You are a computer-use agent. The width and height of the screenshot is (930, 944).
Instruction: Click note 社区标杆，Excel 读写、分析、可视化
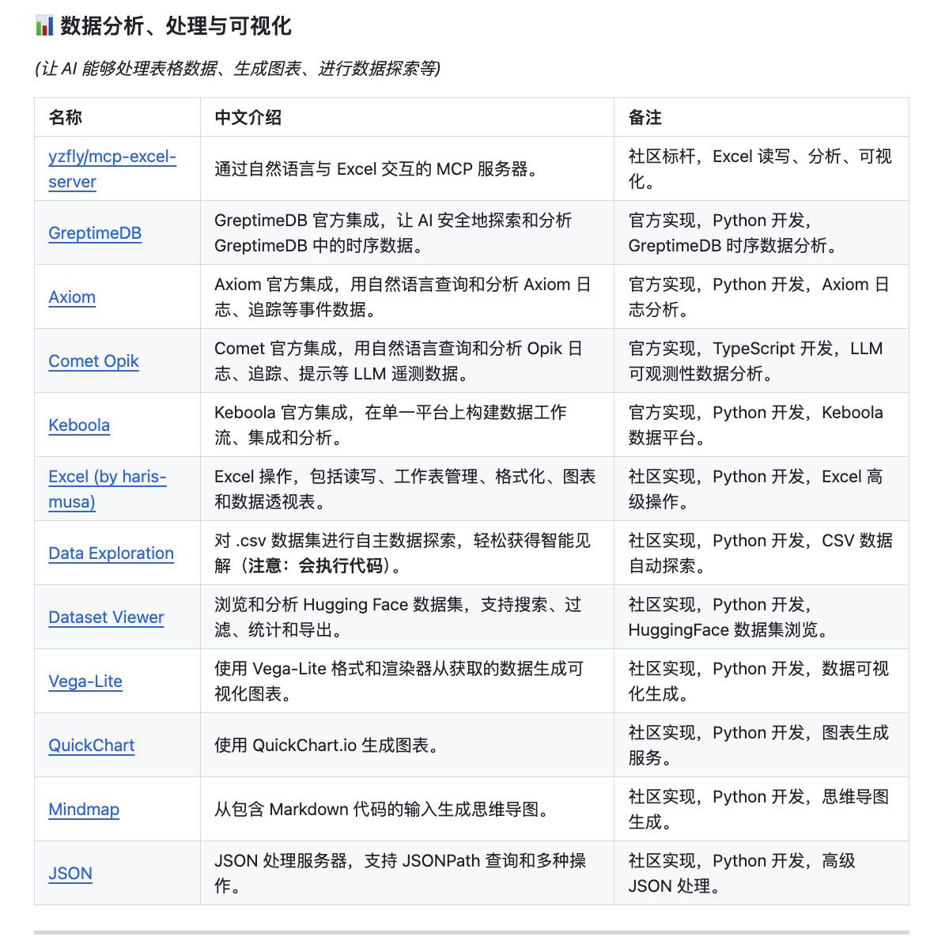(760, 168)
